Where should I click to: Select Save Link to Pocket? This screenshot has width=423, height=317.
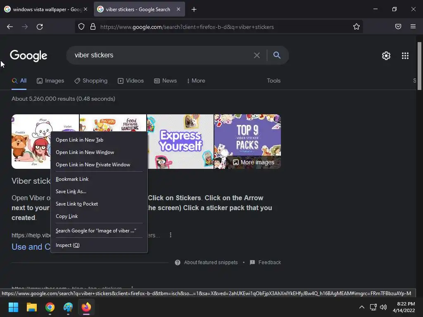click(99, 204)
